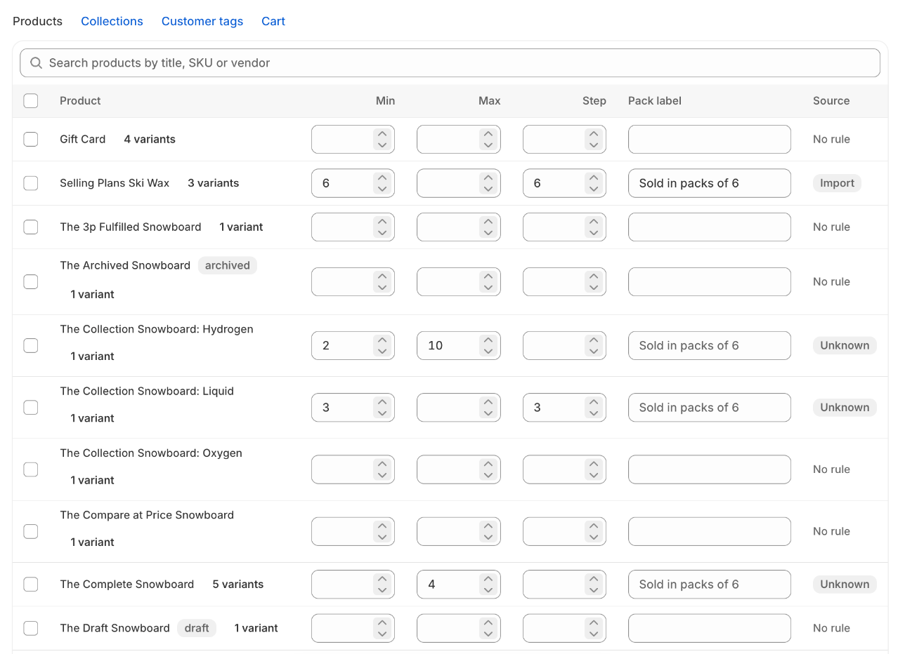Viewport: 905px width, 654px height.
Task: Check The Complete Snowboard row checkbox
Action: [31, 585]
